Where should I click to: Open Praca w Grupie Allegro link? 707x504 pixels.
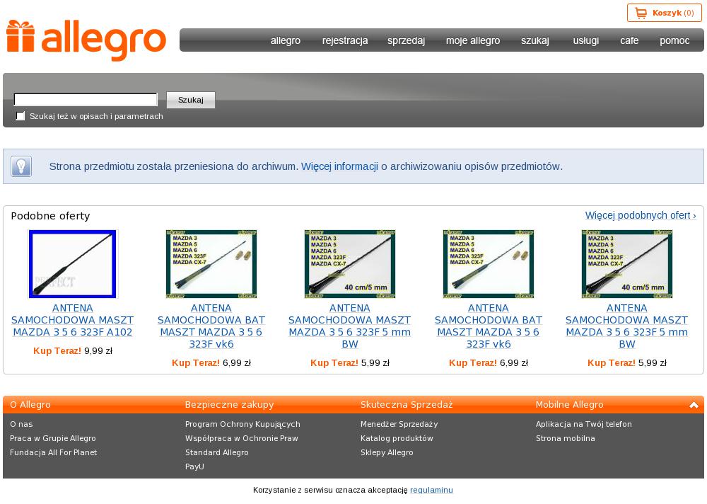53,438
